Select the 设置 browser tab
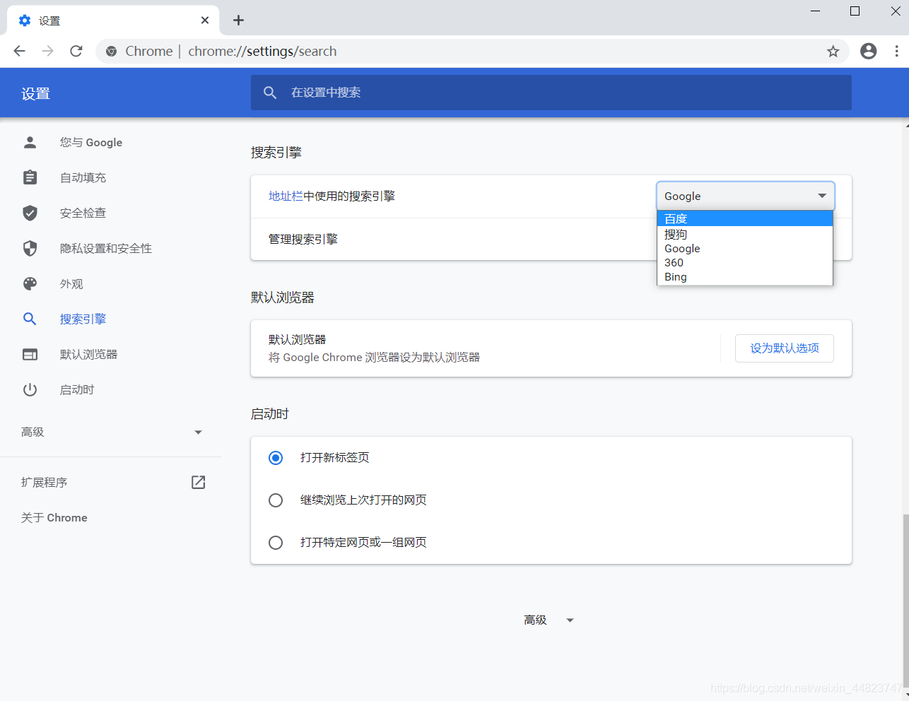Screen dimensions: 909x701 point(113,20)
